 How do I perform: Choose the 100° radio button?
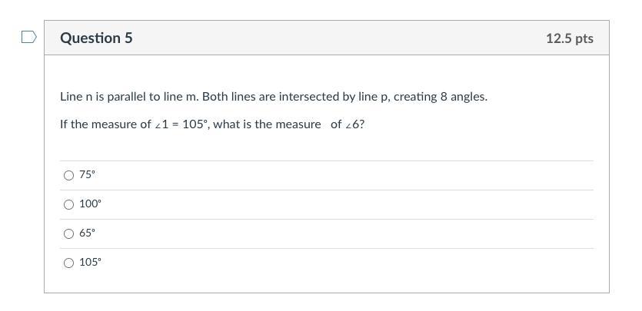click(68, 204)
